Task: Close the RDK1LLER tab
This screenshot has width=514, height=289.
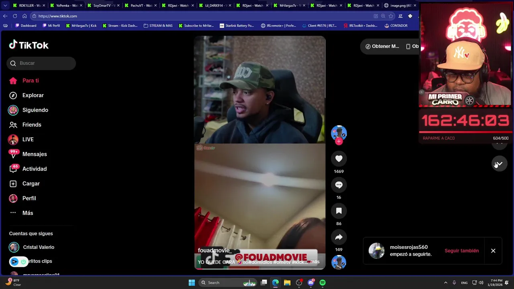Action: [x=44, y=6]
